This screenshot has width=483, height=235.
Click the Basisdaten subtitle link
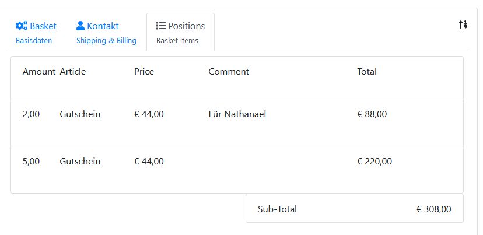pyautogui.click(x=33, y=41)
